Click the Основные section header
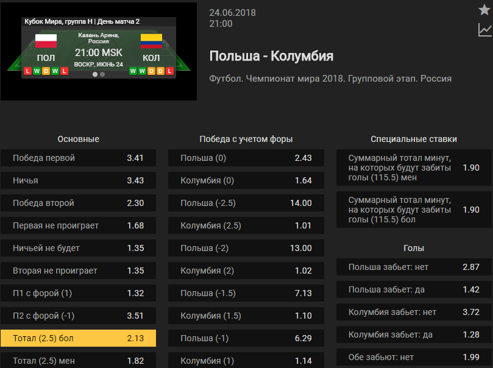The image size is (493, 368). [78, 139]
